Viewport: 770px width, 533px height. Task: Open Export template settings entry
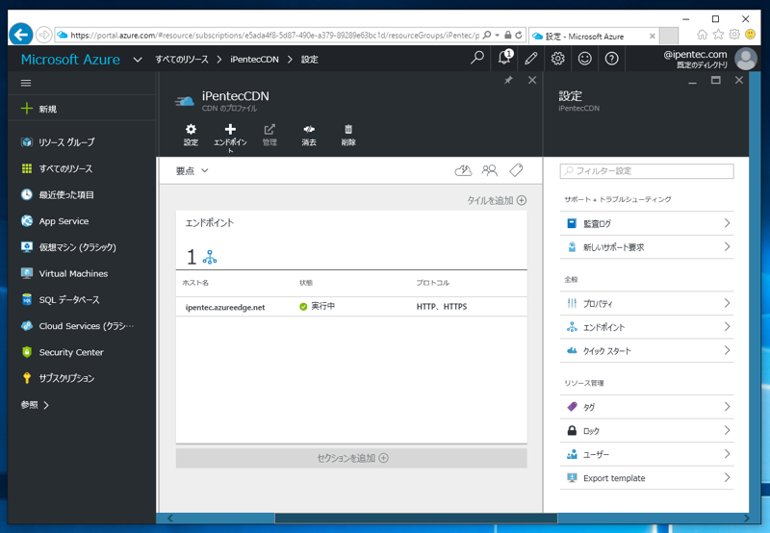click(647, 477)
